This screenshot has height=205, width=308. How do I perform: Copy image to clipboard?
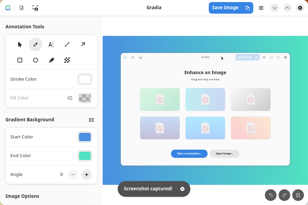(247, 8)
